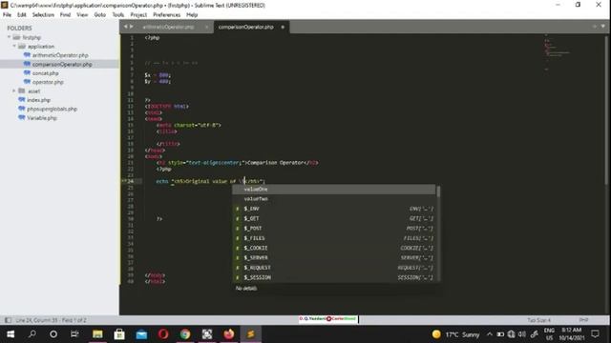Open arithmeticOperator.php in the sidebar
This screenshot has height=343, width=611.
[60, 55]
